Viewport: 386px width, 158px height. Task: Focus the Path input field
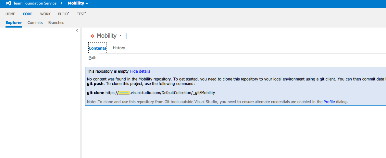pos(243,58)
